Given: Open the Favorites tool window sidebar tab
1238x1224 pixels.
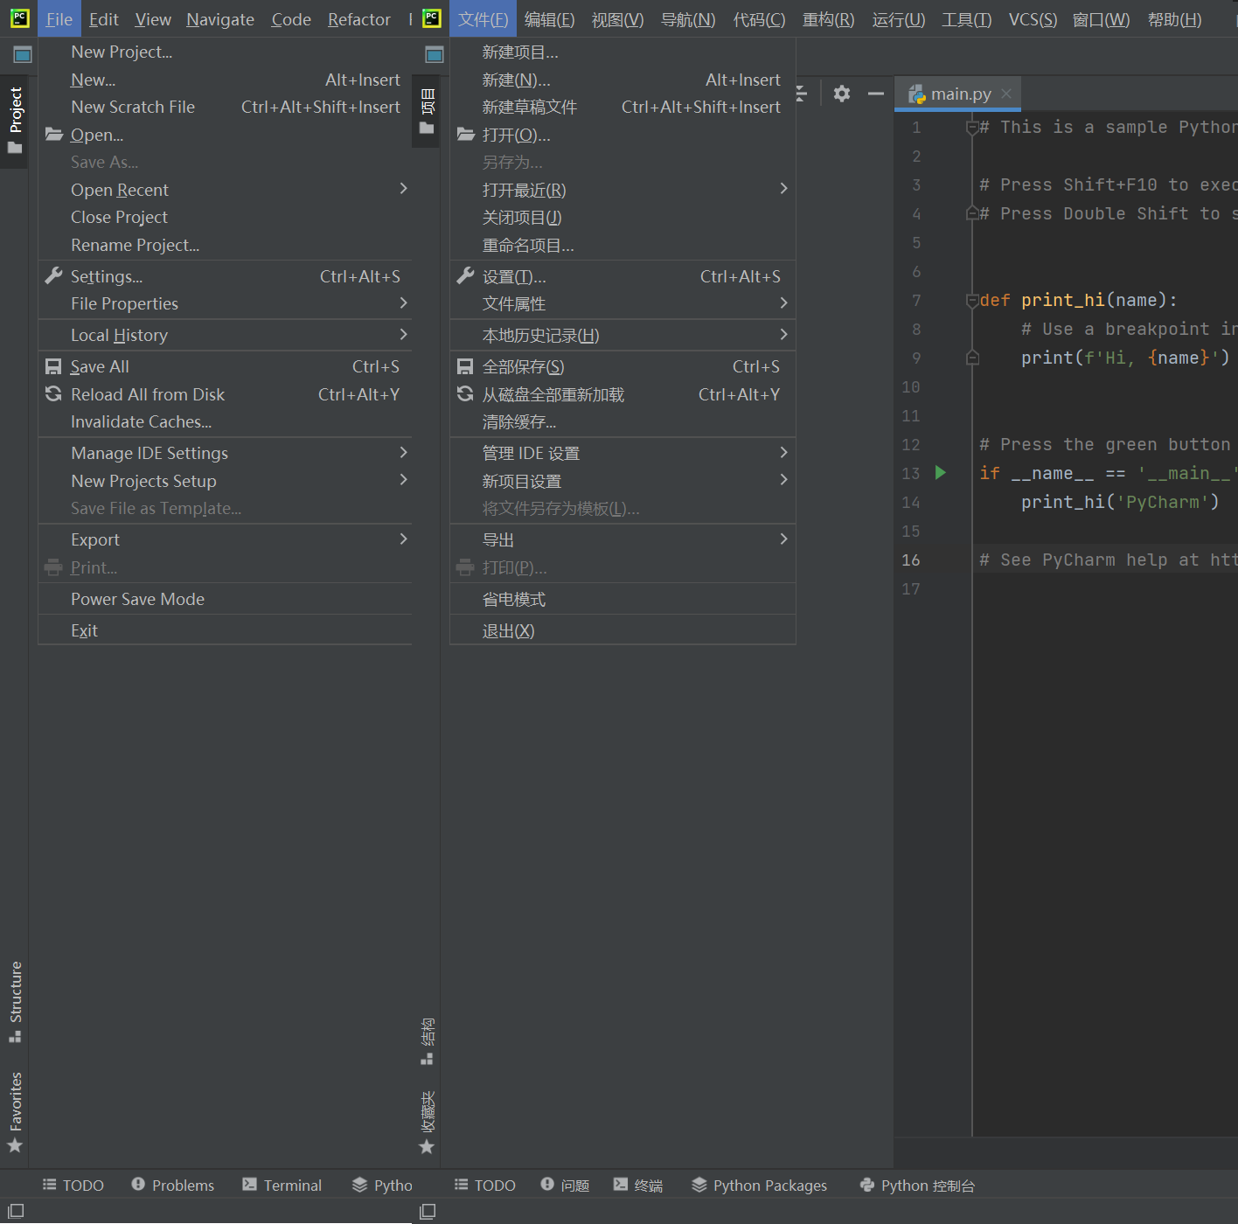Looking at the screenshot, I should (15, 1112).
